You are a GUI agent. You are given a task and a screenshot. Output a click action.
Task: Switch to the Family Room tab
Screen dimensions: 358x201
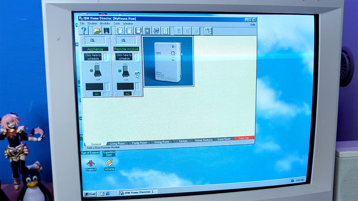[139, 143]
